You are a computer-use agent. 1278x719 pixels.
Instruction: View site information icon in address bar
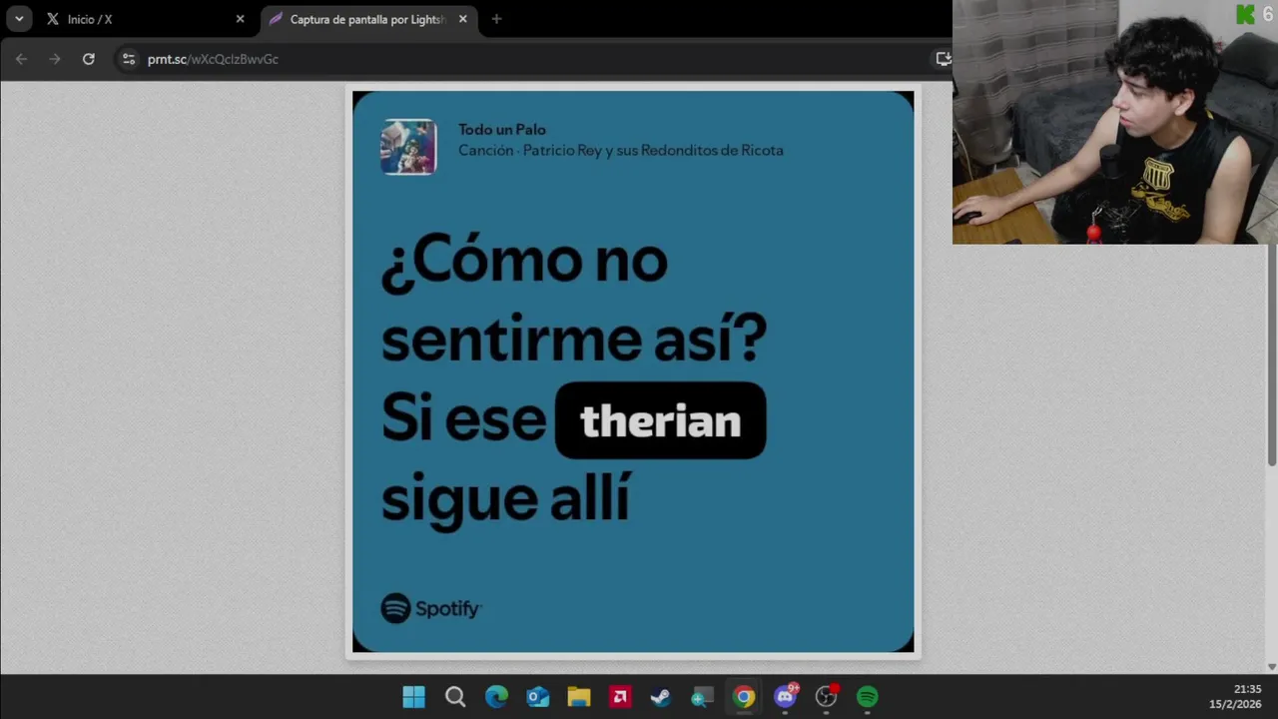click(128, 59)
